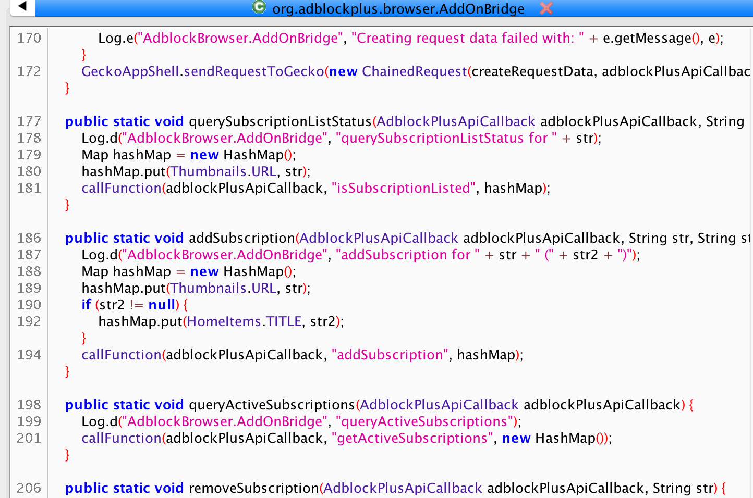Close the org.adblockplus.browser.AddOnBridge tab
The width and height of the screenshot is (753, 498).
pyautogui.click(x=546, y=8)
